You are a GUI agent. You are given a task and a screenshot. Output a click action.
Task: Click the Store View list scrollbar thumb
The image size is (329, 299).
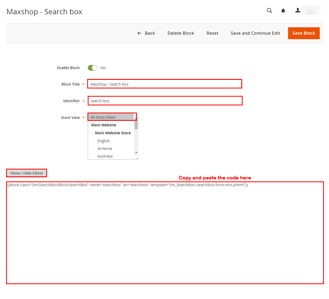click(136, 123)
